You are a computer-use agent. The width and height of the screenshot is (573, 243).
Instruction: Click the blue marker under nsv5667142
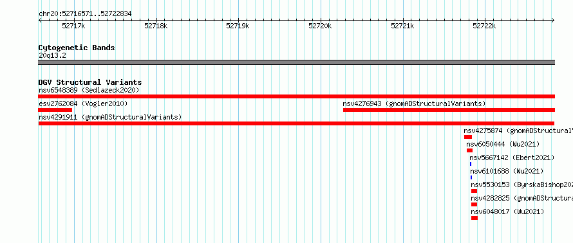point(471,164)
